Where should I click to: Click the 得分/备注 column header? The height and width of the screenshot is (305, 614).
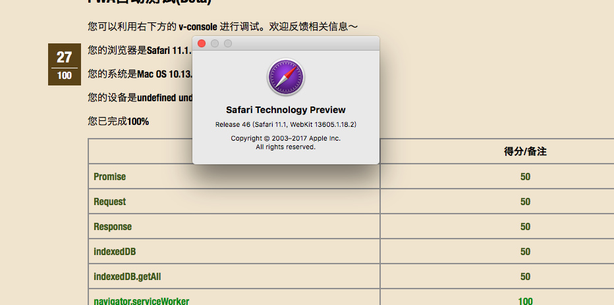tap(525, 152)
